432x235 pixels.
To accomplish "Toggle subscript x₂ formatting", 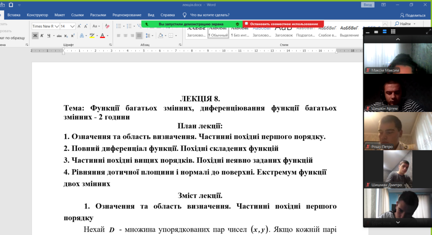I will click(x=66, y=36).
